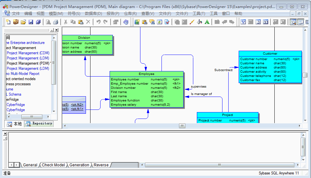Image resolution: width=311 pixels, height=178 pixels.
Task: Click the Open folder toolbar icon
Action: (23, 22)
